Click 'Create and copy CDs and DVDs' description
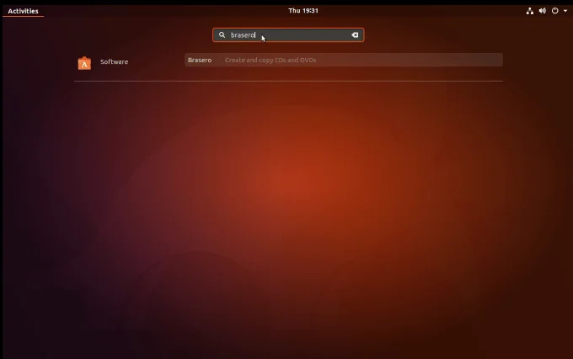Viewport: 573px width, 359px height. coord(270,61)
